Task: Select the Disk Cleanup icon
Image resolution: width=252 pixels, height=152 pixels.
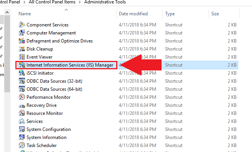Action: [22, 49]
